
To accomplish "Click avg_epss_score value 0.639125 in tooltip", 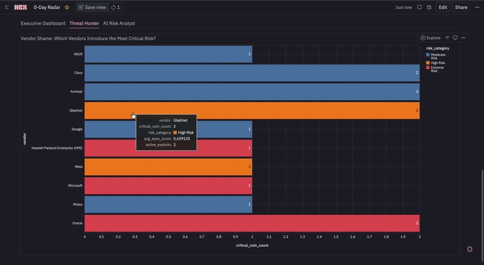I will point(181,138).
